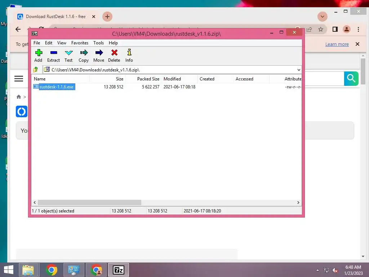Open the clock showing 6:48 AM
The image size is (369, 277).
point(353,270)
